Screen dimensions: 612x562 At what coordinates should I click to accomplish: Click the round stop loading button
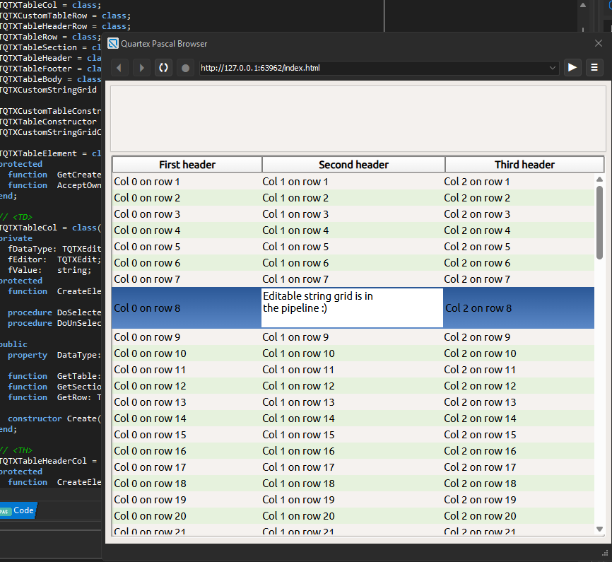(x=186, y=68)
